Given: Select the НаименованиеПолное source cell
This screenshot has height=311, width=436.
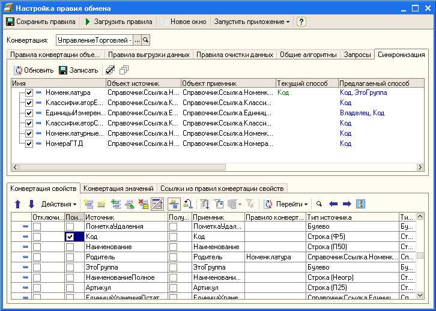Looking at the screenshot, I should pos(126,277).
